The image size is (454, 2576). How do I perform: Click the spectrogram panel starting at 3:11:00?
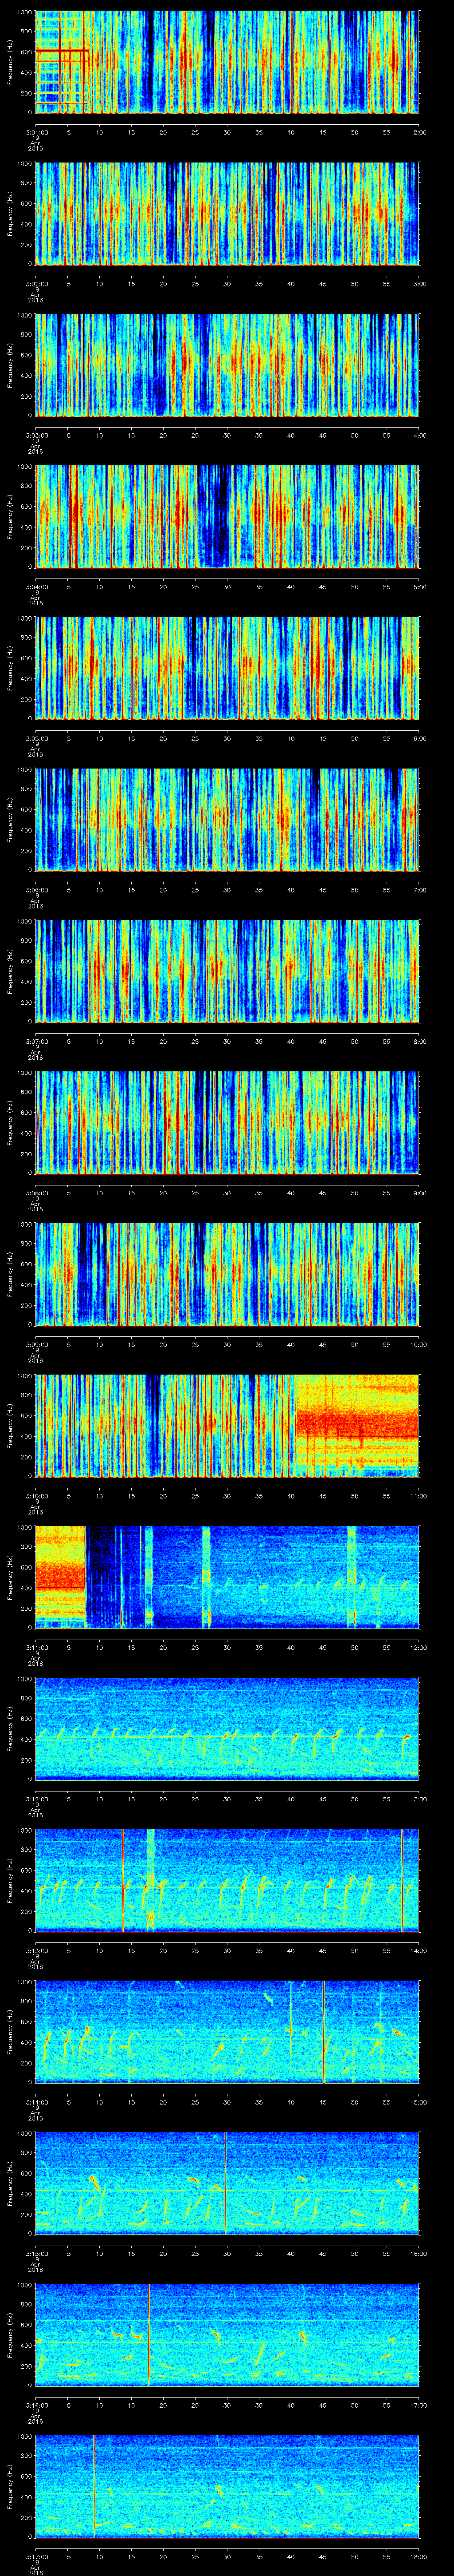227,1577
